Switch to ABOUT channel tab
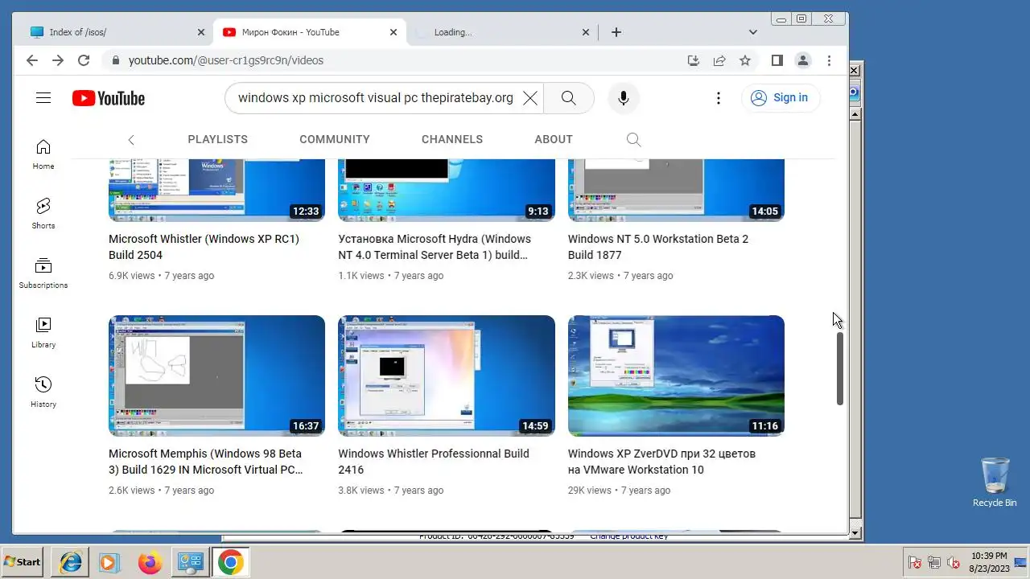 pyautogui.click(x=554, y=139)
